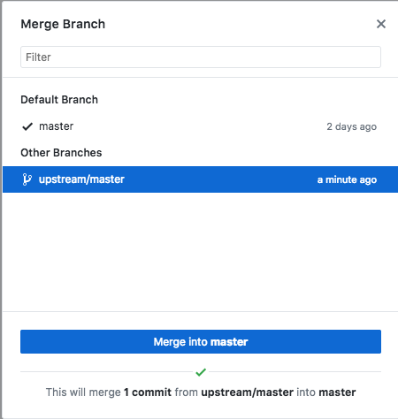Click the empty area below the branch list
This screenshot has height=419, width=398.
[201, 252]
